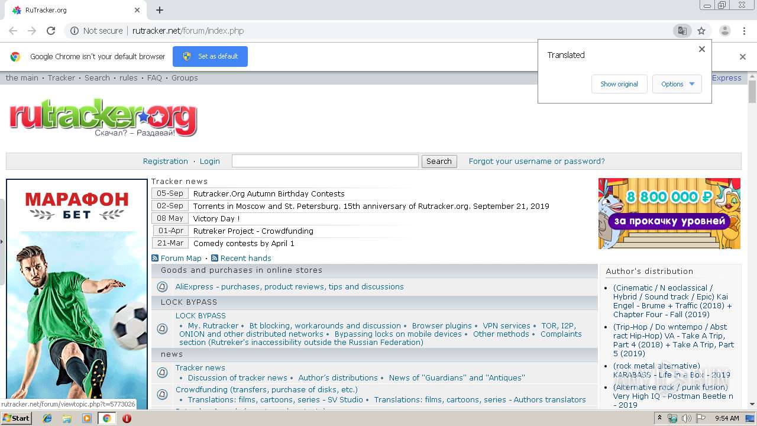Click the forum icon beside Tracker news
Image resolution: width=757 pixels, height=426 pixels.
[162, 372]
